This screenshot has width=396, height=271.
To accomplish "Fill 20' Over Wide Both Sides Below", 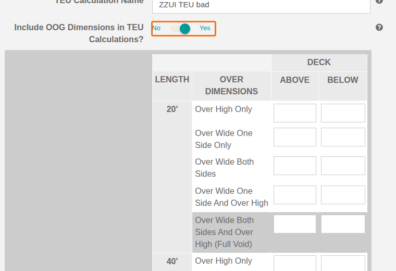I will (343, 166).
